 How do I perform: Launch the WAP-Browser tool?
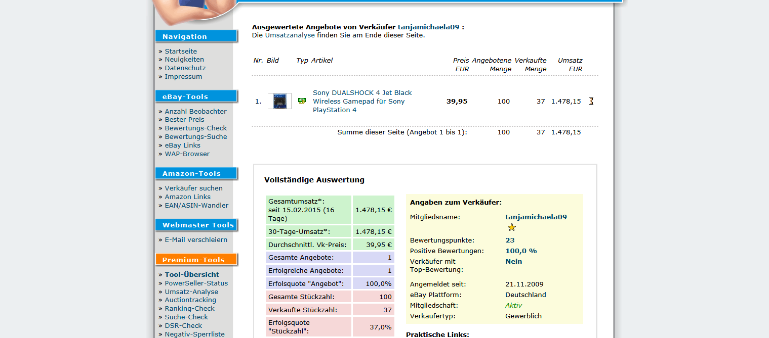pos(187,154)
